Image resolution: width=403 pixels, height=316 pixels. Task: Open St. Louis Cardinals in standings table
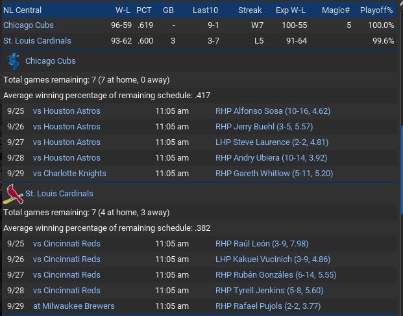point(37,41)
